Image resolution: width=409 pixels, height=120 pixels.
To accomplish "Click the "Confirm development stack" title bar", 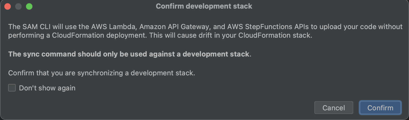I will (204, 6).
